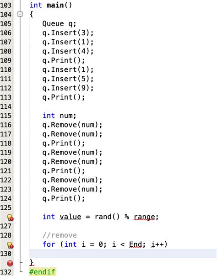Click the text 'Queue q;'

pos(59,24)
